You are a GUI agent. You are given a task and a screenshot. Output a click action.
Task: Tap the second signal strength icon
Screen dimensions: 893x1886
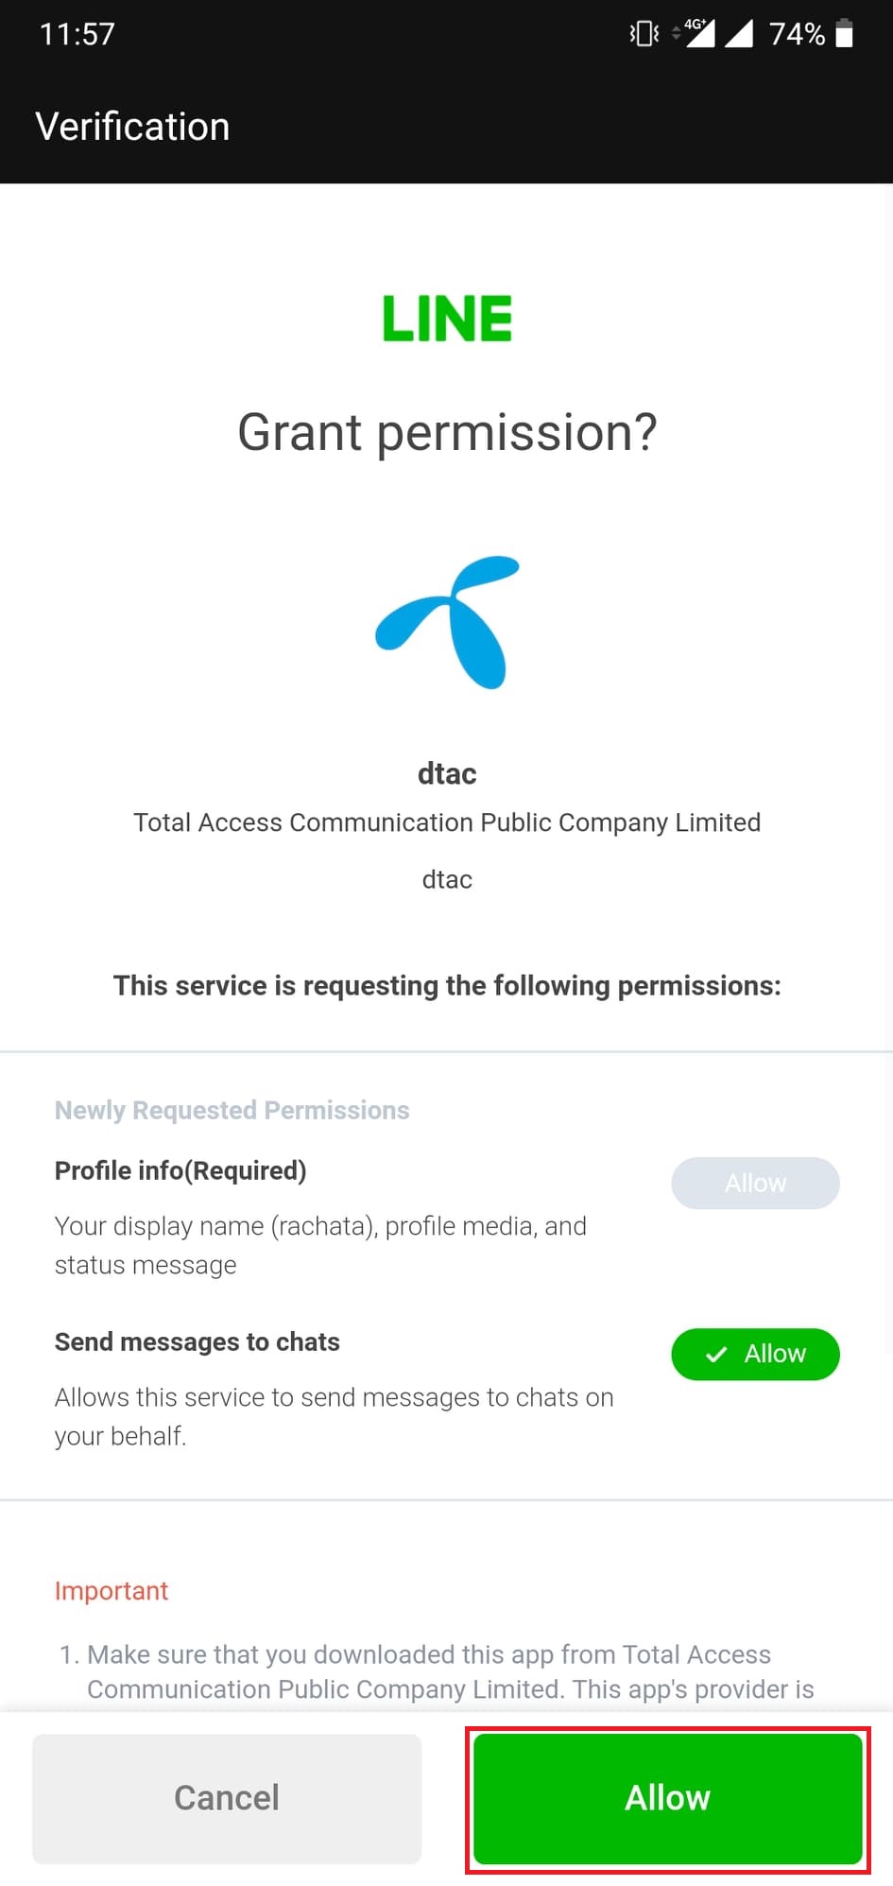point(738,34)
